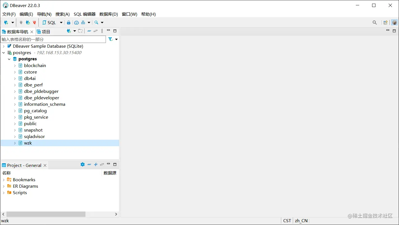Maximize the database navigator panel
This screenshot has height=225, width=399.
click(115, 31)
